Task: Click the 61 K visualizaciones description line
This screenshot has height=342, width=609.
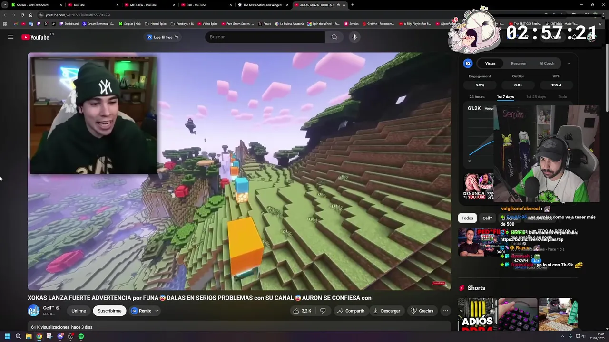Action: pyautogui.click(x=62, y=327)
